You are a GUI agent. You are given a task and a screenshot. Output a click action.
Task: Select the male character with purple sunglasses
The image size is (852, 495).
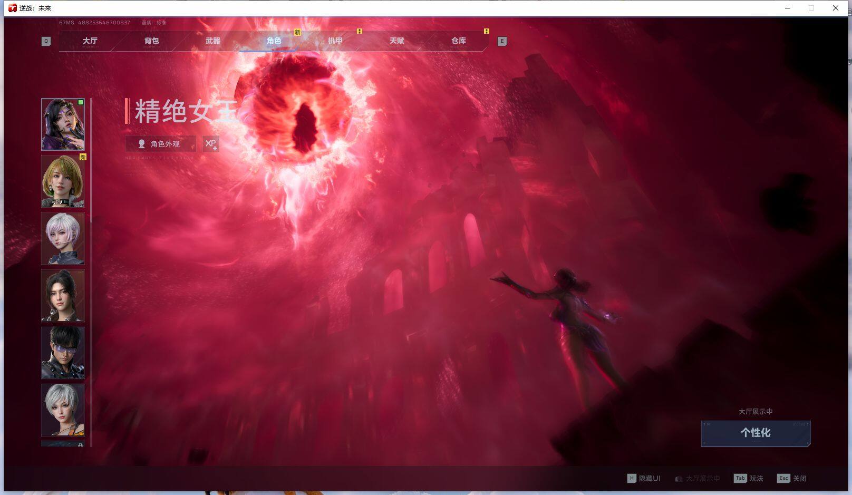pyautogui.click(x=63, y=353)
